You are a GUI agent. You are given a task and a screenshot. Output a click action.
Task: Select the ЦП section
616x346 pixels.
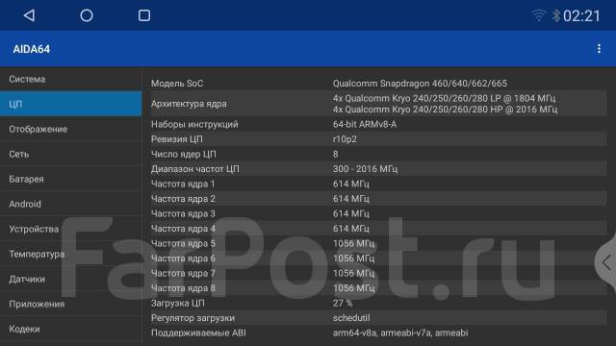tap(70, 104)
